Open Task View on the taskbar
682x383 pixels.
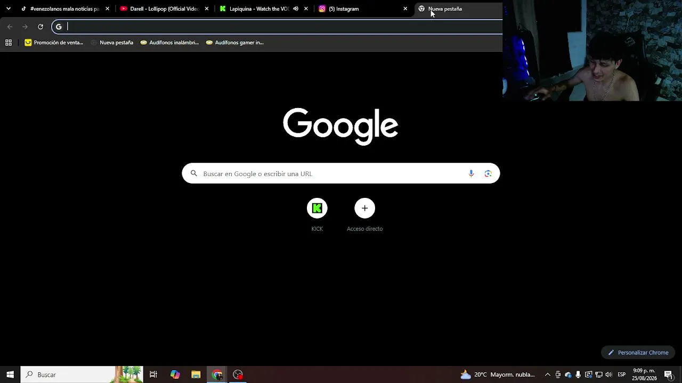click(153, 374)
